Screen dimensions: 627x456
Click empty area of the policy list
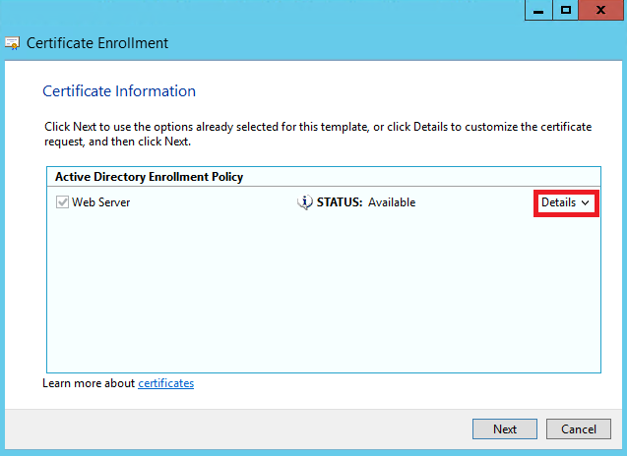point(324,296)
